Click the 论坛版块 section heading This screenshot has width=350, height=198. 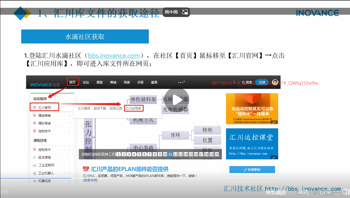40,99
